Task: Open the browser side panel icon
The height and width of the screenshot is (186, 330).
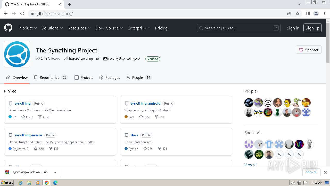Action: click(x=308, y=13)
